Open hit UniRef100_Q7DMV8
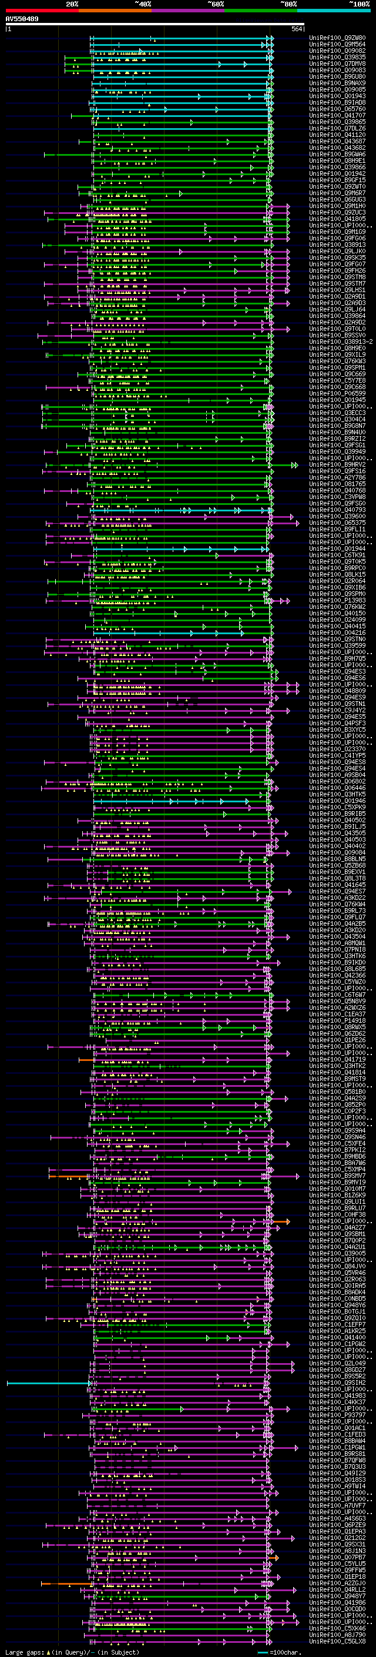 (x=337, y=63)
